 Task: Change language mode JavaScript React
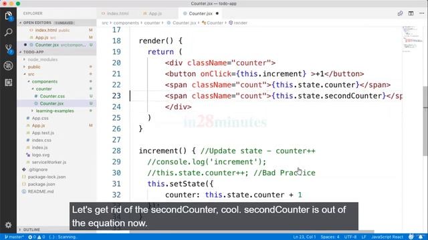[x=387, y=237]
